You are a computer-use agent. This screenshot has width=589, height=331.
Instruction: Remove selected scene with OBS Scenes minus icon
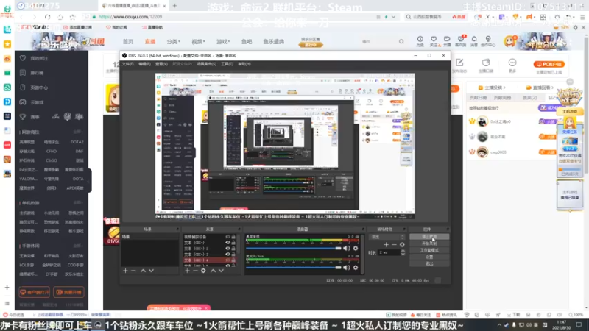coord(133,271)
